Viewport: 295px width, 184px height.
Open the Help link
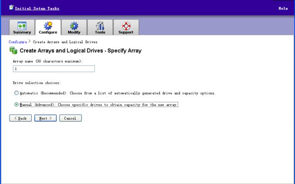tap(283, 9)
